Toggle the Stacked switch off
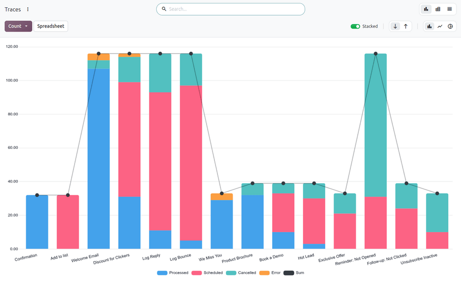 pos(355,27)
